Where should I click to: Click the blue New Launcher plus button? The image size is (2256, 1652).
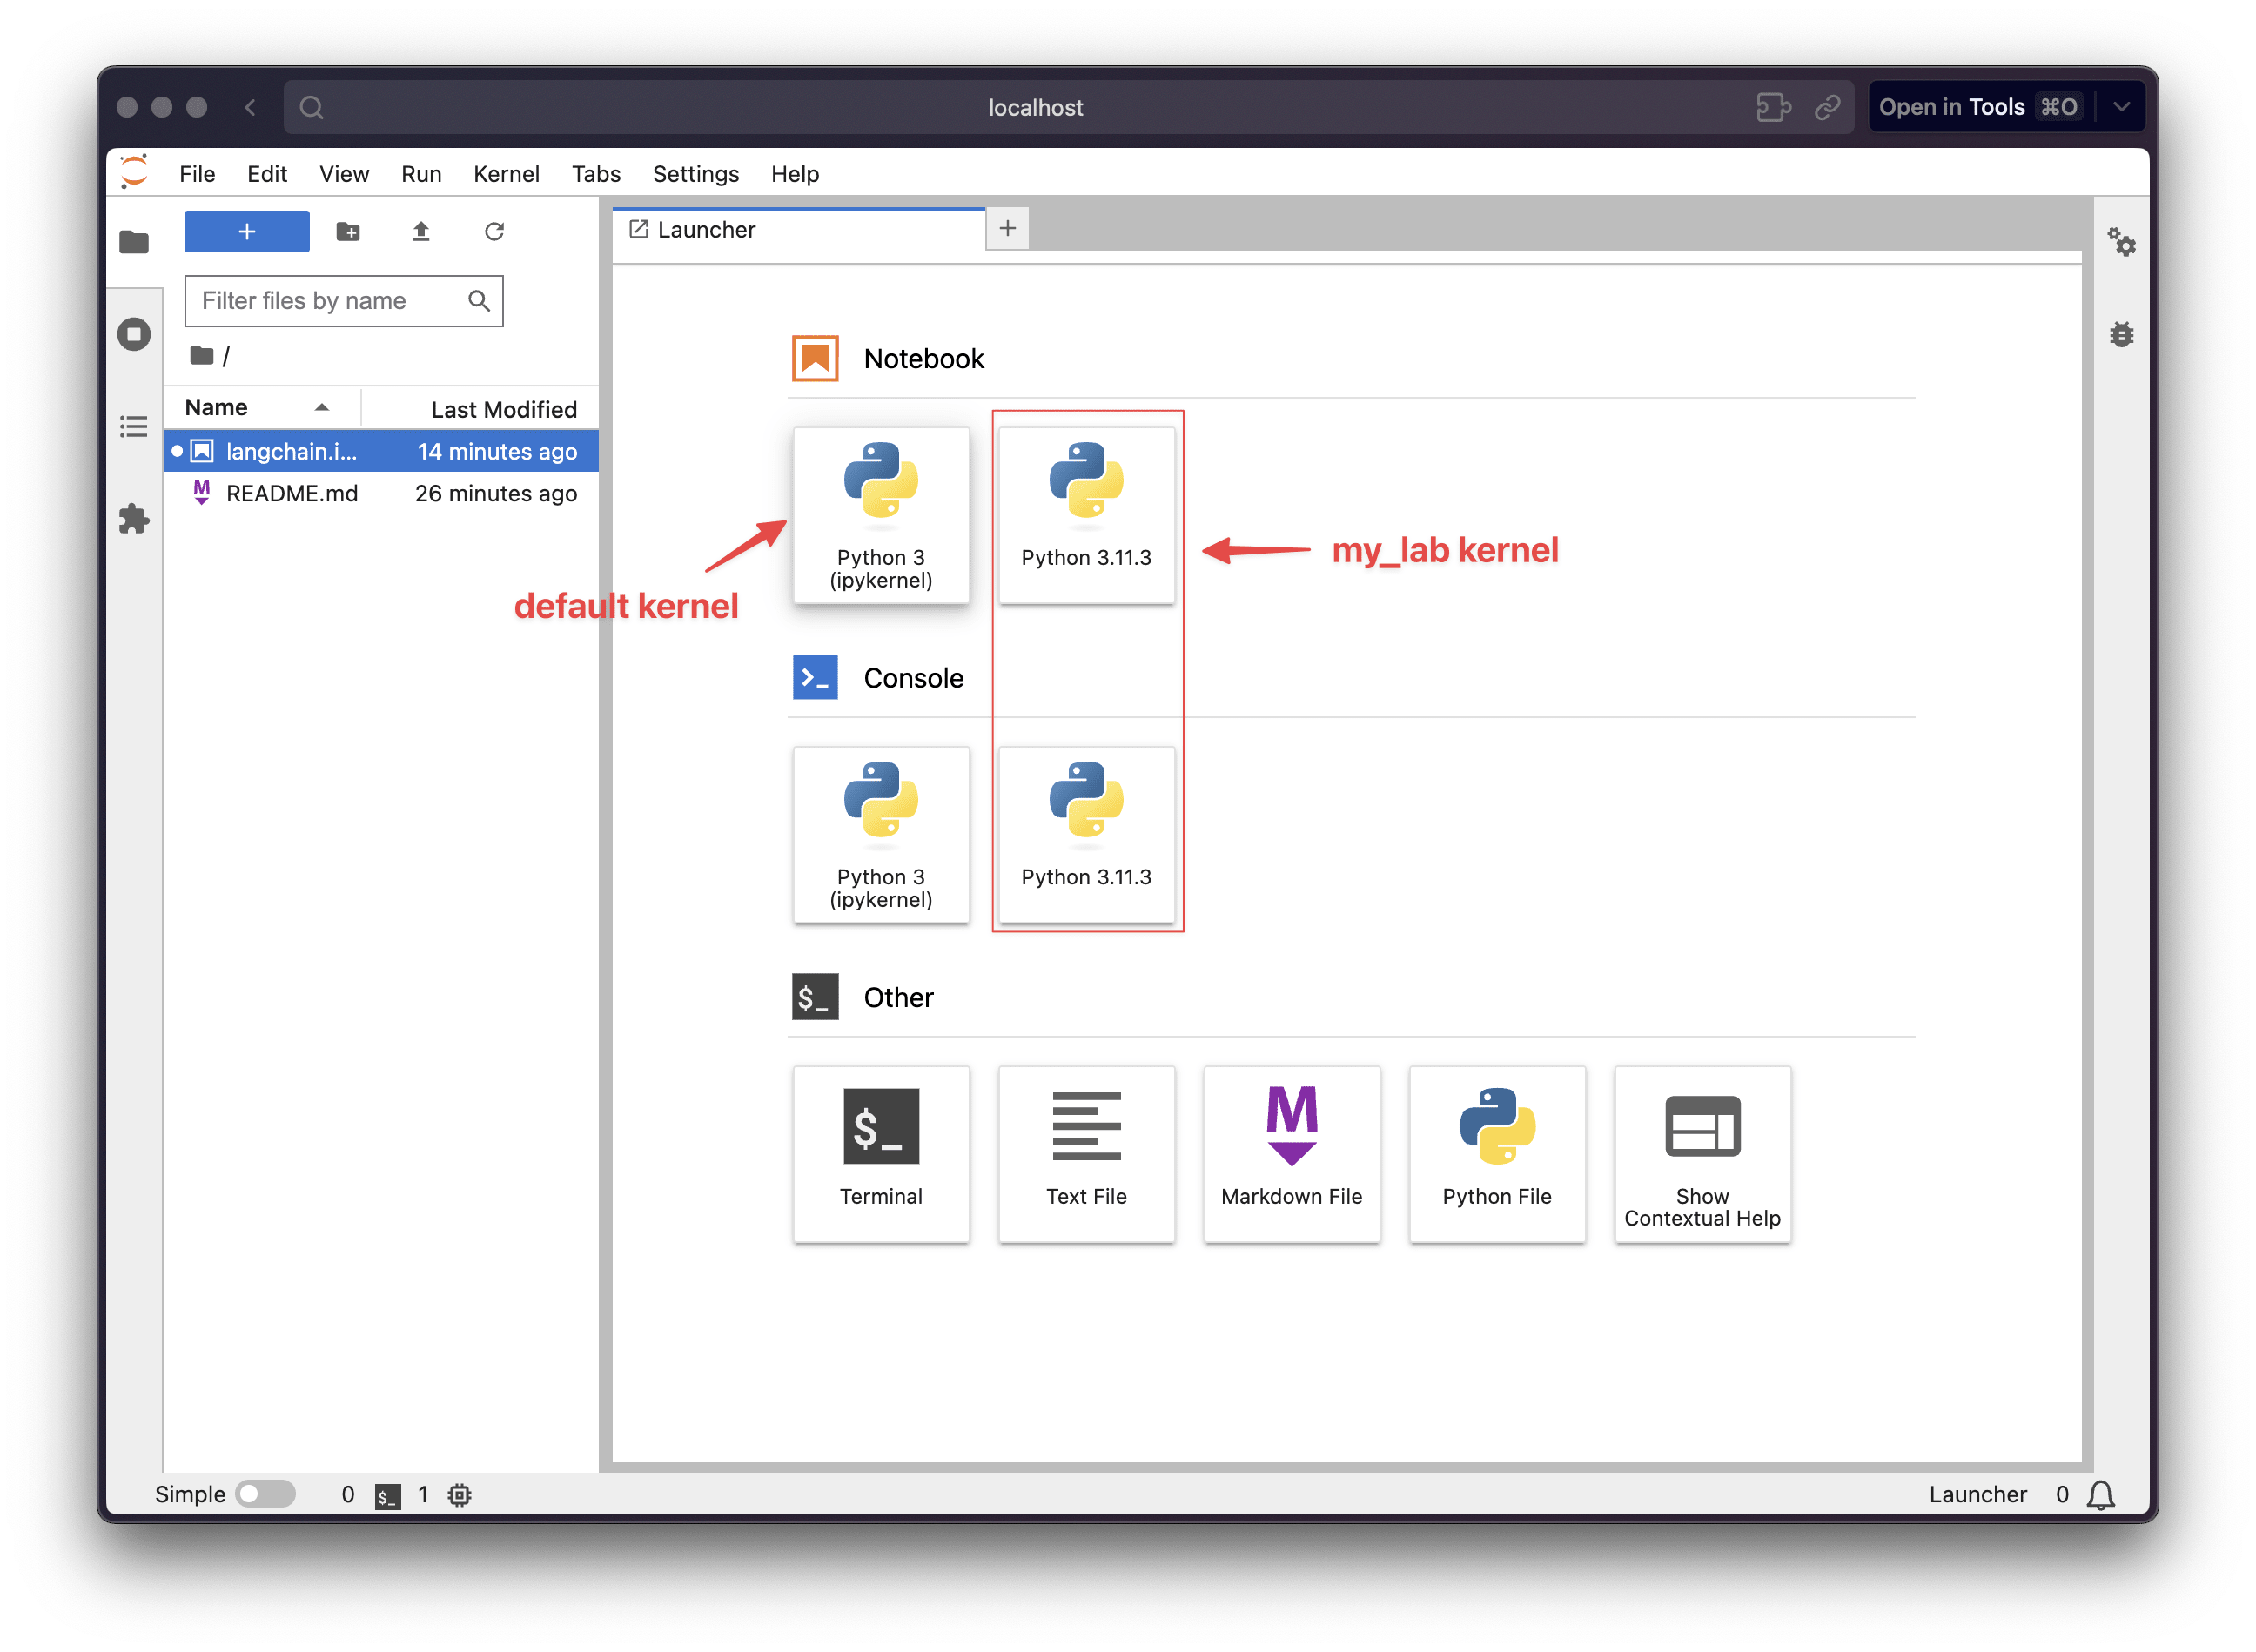(246, 232)
